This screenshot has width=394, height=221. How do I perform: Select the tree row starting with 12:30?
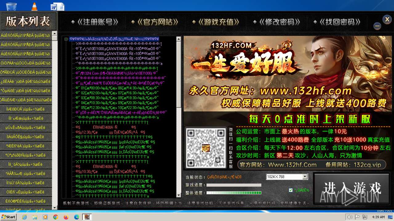pos(110,132)
